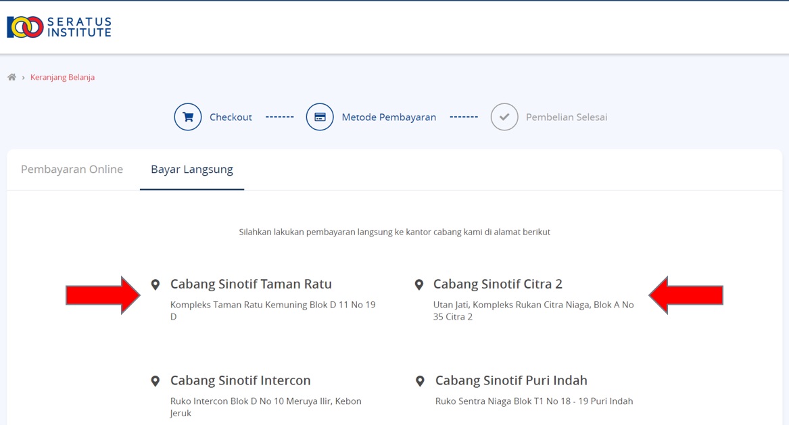789x425 pixels.
Task: Open the Keranjang Belanja breadcrumb link
Action: tap(62, 77)
